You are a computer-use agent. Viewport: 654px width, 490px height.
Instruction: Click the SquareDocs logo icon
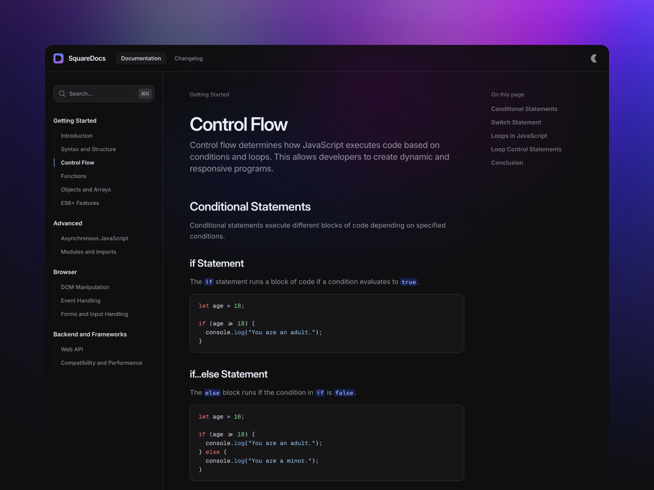click(x=58, y=58)
